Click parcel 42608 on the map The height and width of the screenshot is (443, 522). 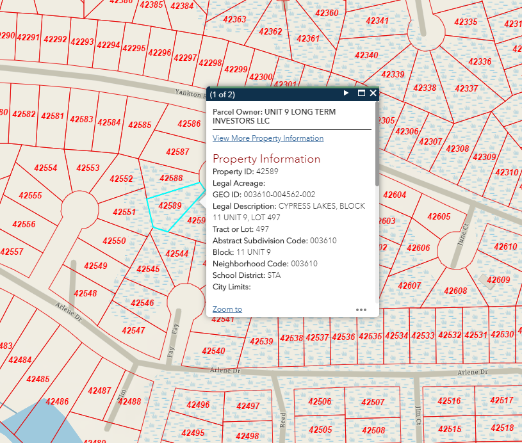(x=455, y=291)
